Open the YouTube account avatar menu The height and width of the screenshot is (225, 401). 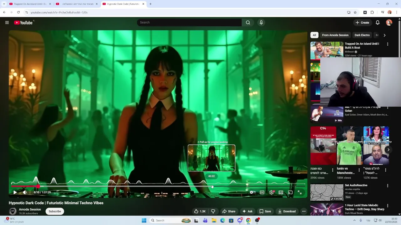pos(389,22)
